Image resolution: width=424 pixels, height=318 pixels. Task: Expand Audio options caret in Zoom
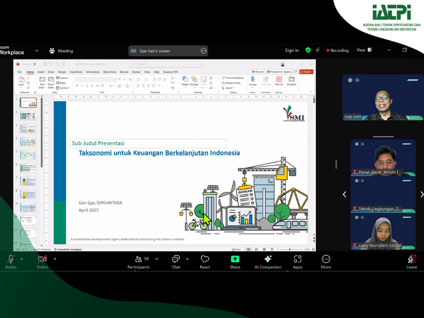(22, 259)
